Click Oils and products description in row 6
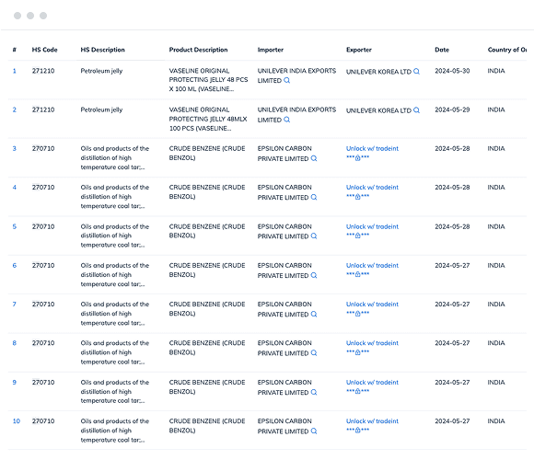 115,274
